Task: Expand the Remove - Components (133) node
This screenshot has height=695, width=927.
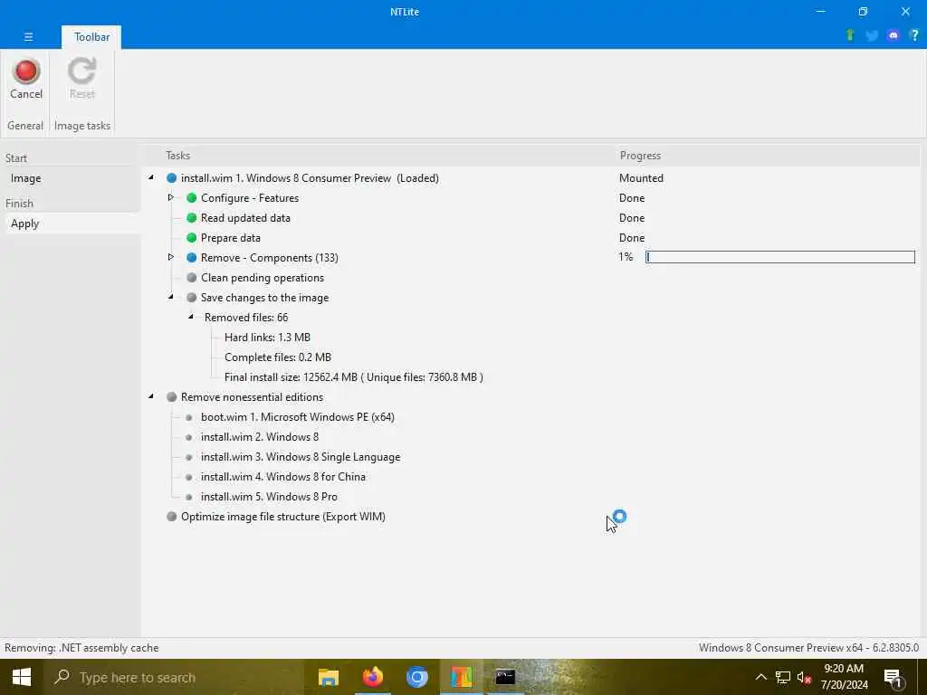Action: pos(171,257)
